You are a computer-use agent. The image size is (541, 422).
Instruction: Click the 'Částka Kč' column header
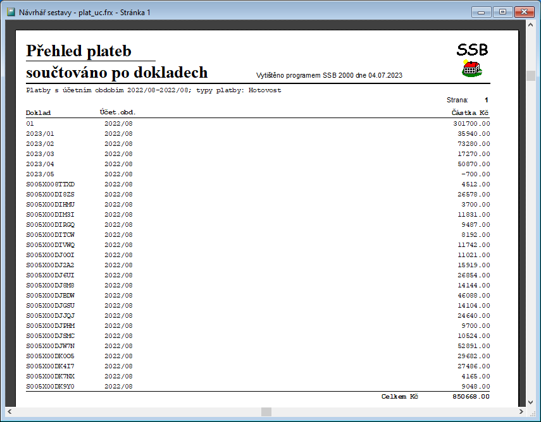coord(469,112)
